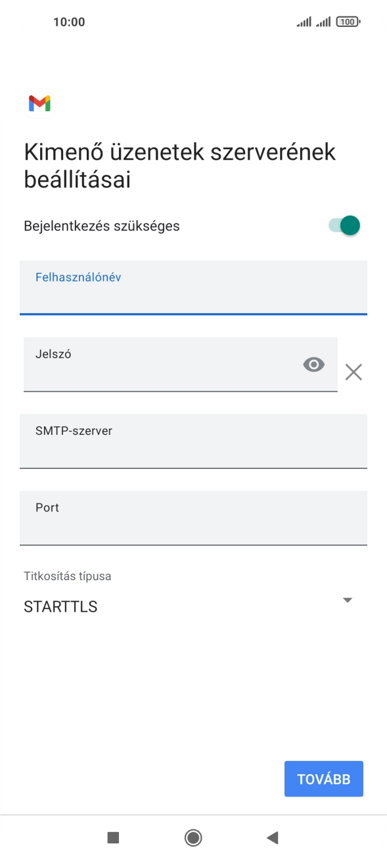Click the X to clear the password field
Image resolution: width=387 pixels, height=861 pixels.
[353, 372]
